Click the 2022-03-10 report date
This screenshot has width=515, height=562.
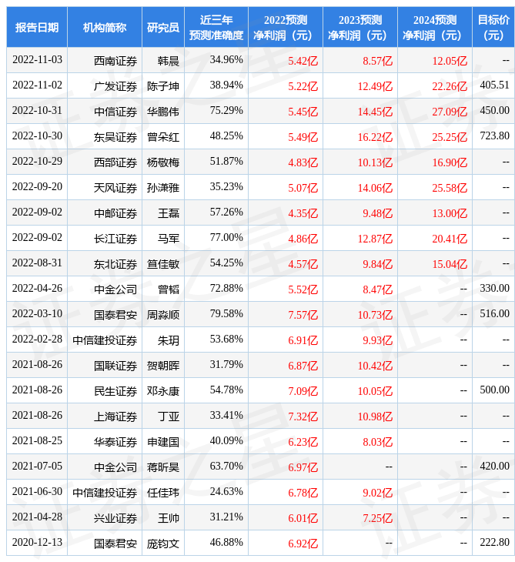37,314
